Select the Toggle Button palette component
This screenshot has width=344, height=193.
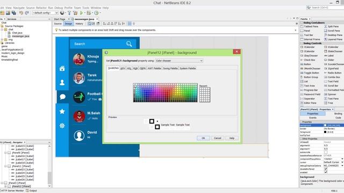(x=309, y=73)
